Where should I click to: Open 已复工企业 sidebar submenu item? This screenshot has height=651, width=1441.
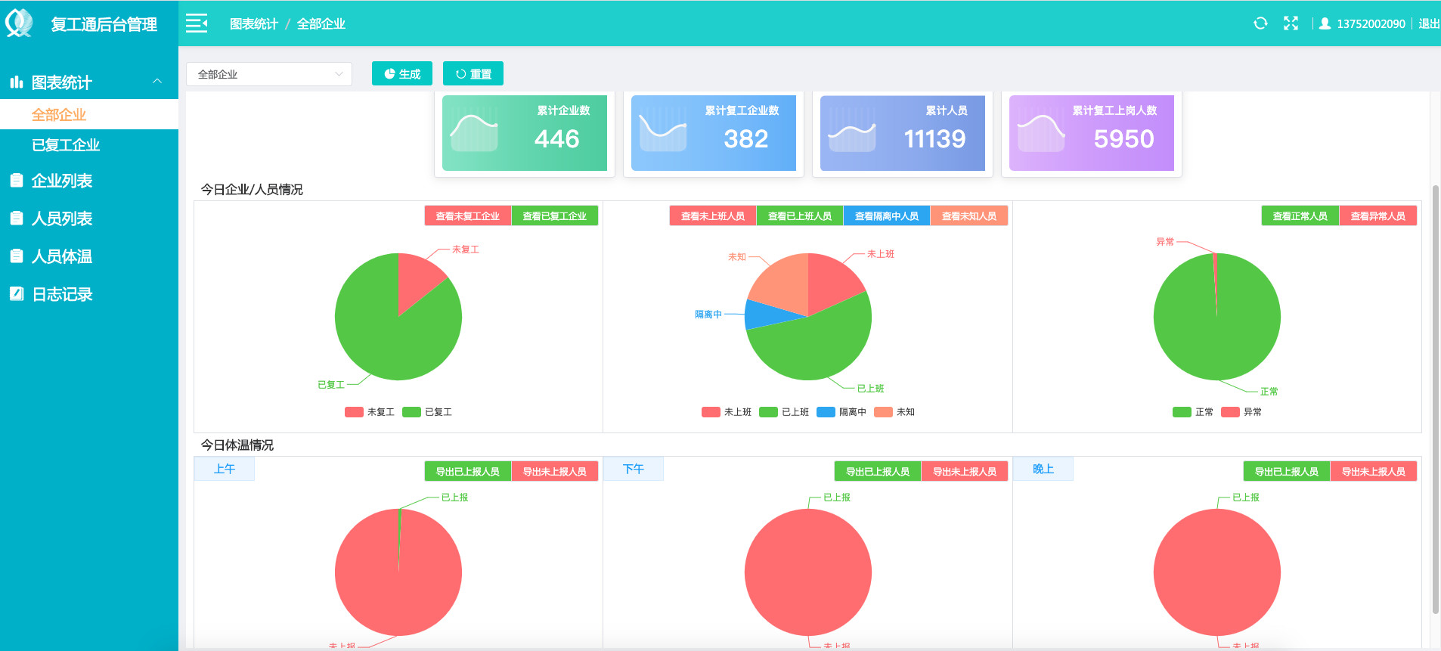click(x=89, y=144)
